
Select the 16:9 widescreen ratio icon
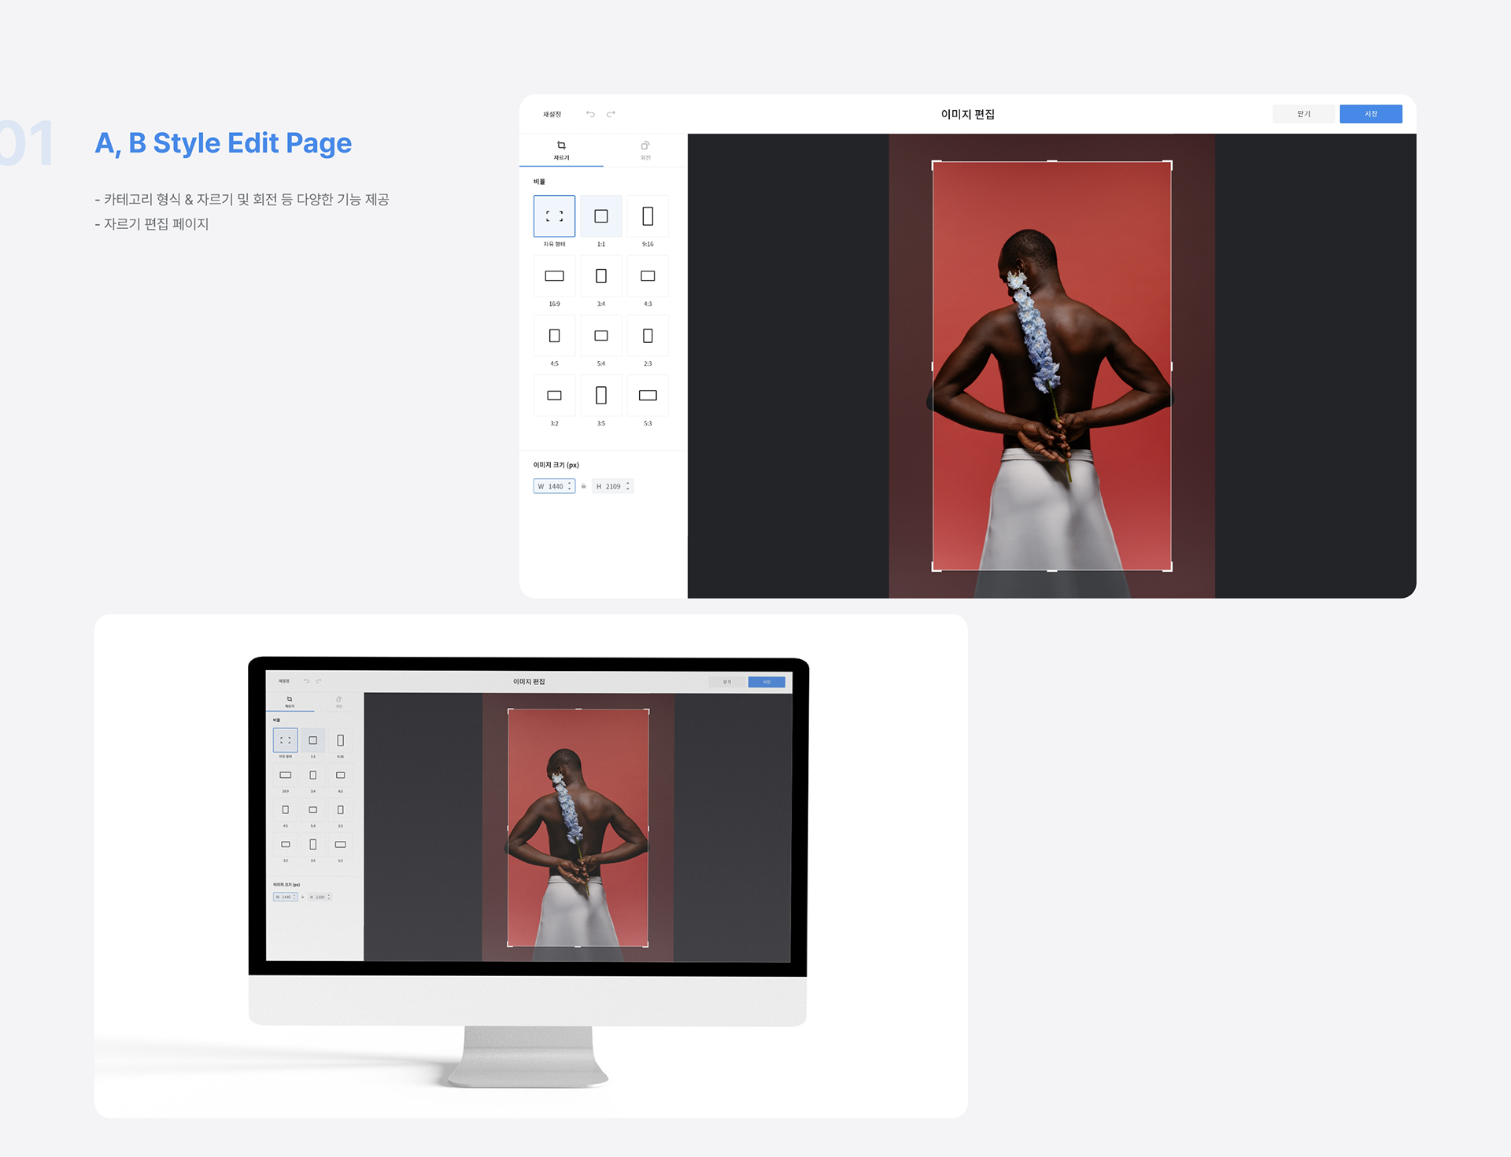click(x=554, y=276)
